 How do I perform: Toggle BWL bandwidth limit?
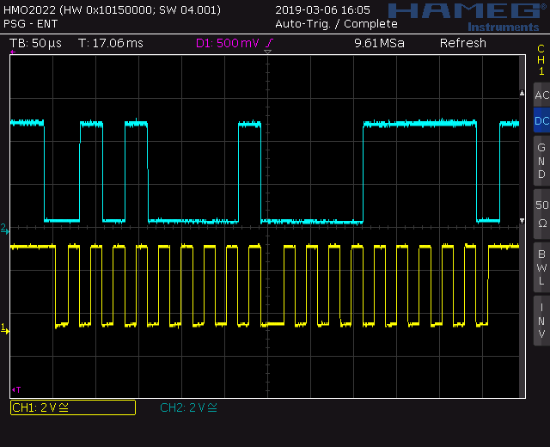click(x=541, y=267)
